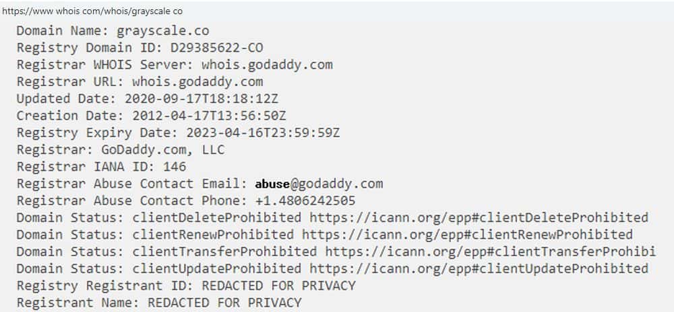Open the icann.org clientUpdateProhibited link
674x312 pixels.
(479, 268)
